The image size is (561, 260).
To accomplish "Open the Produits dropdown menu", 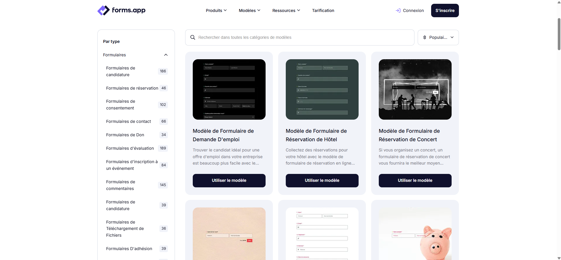I will tap(216, 11).
